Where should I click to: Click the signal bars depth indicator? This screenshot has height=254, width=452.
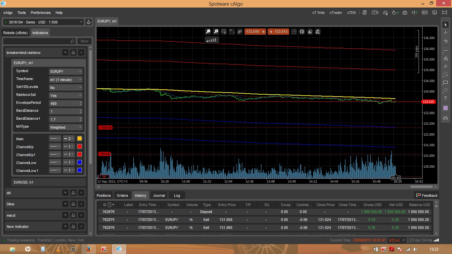pos(212,40)
